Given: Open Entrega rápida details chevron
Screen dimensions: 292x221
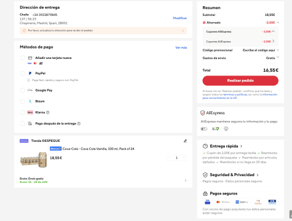Looking at the screenshot, I should (241, 146).
